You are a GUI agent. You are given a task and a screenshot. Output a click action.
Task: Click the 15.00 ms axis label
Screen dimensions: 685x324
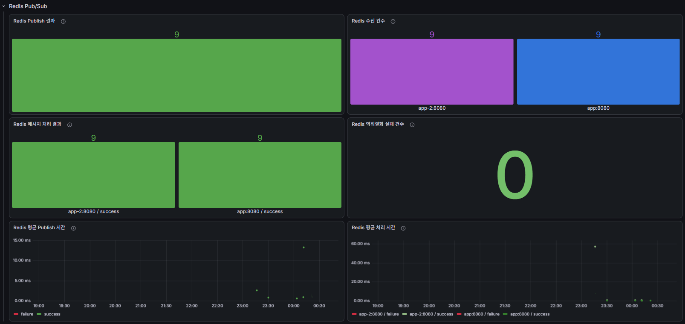pyautogui.click(x=22, y=240)
